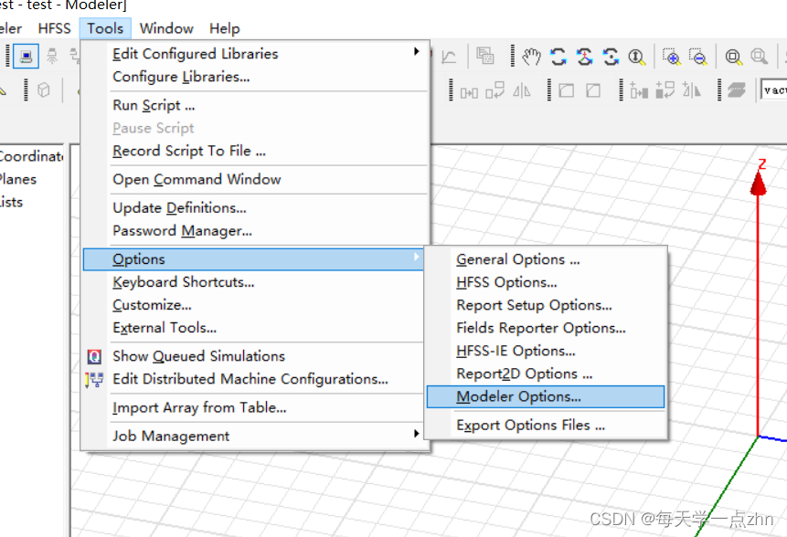Open General Options from submenu
This screenshot has width=787, height=537.
coord(518,259)
